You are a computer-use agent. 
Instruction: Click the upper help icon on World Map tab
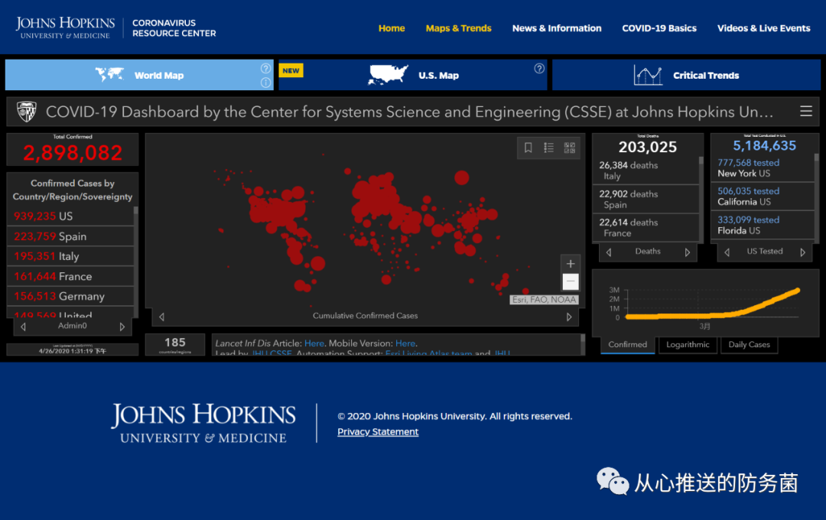pyautogui.click(x=265, y=69)
